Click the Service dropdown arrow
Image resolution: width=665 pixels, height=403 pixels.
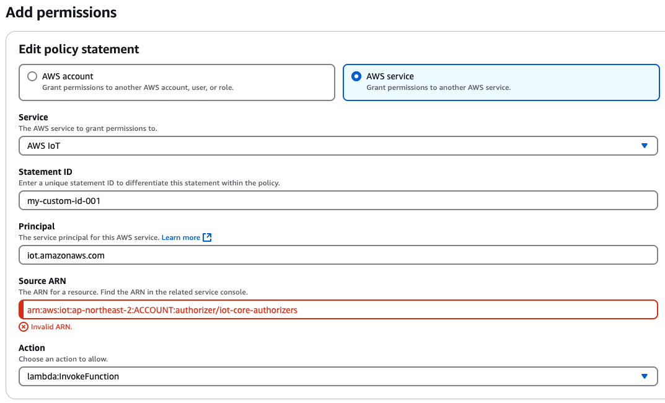[x=644, y=146]
